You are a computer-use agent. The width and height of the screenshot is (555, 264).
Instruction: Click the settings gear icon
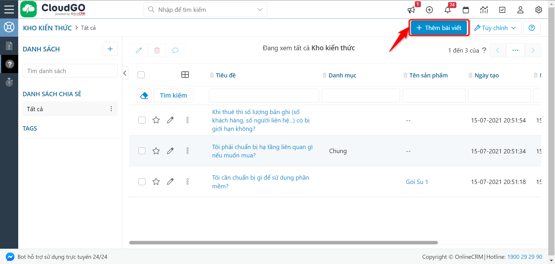click(x=539, y=10)
